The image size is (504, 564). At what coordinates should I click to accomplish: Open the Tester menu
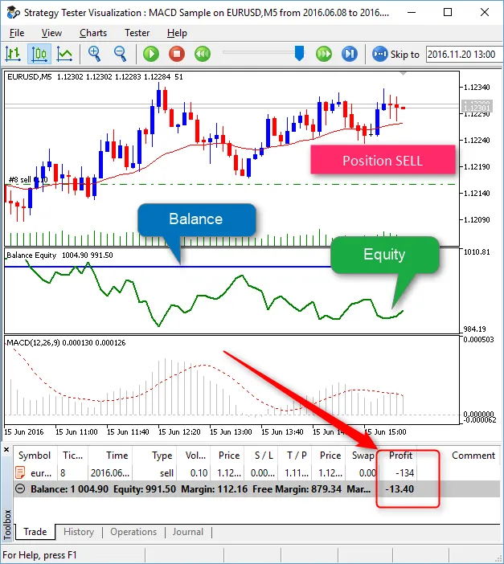coord(137,33)
